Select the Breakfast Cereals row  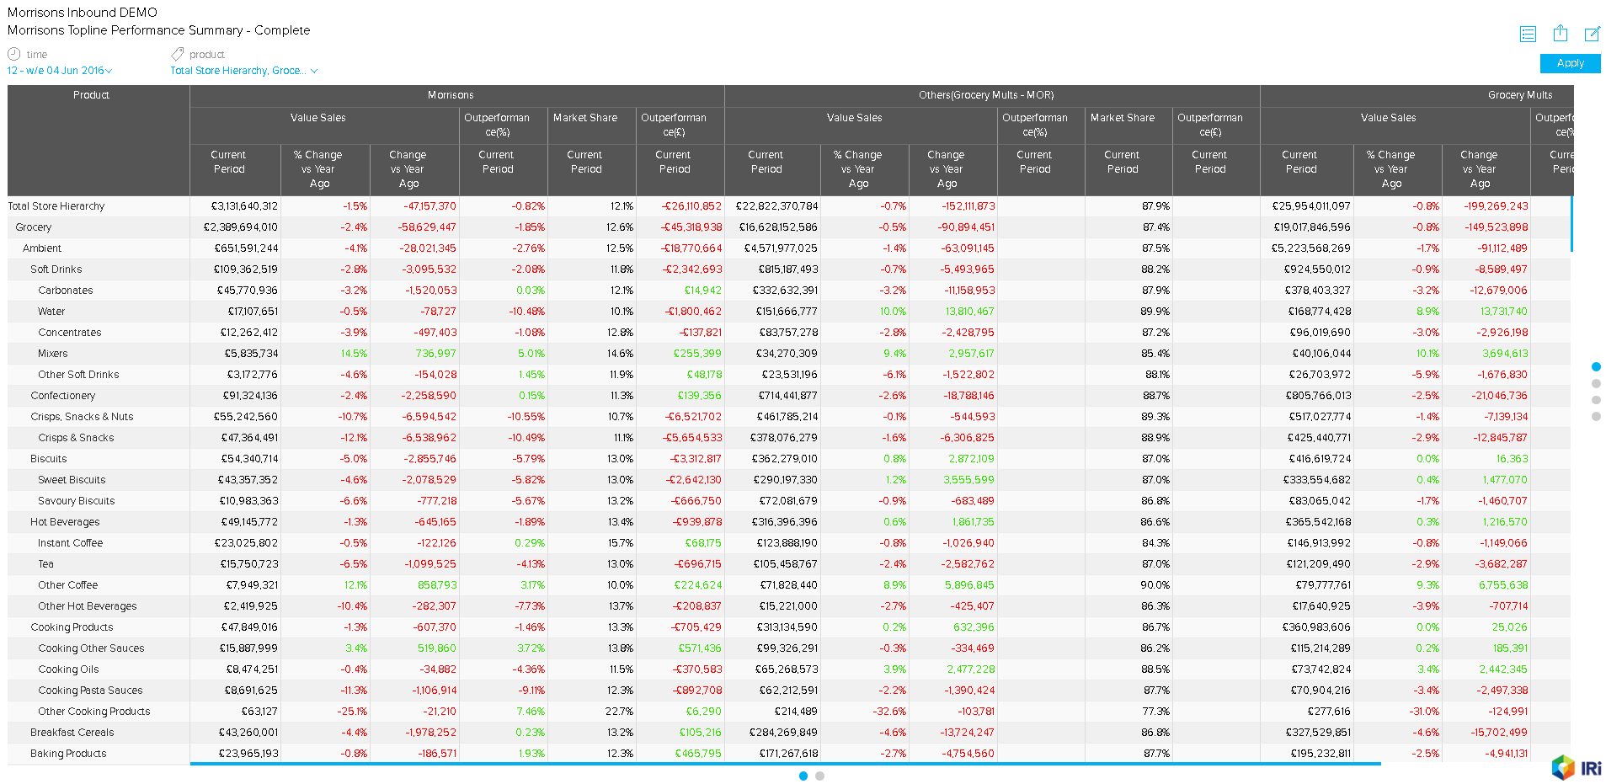[789, 733]
